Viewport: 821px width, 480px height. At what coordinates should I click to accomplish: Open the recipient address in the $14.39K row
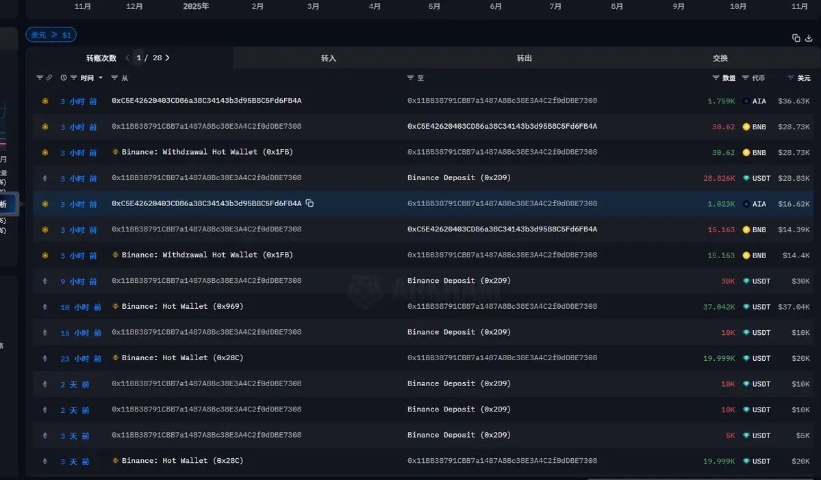coord(502,229)
